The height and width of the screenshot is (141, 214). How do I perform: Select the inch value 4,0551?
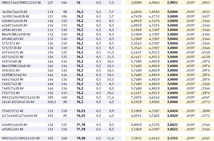coord(136,116)
